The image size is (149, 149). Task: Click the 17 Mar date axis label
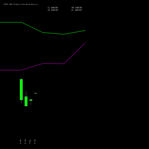[30, 142]
